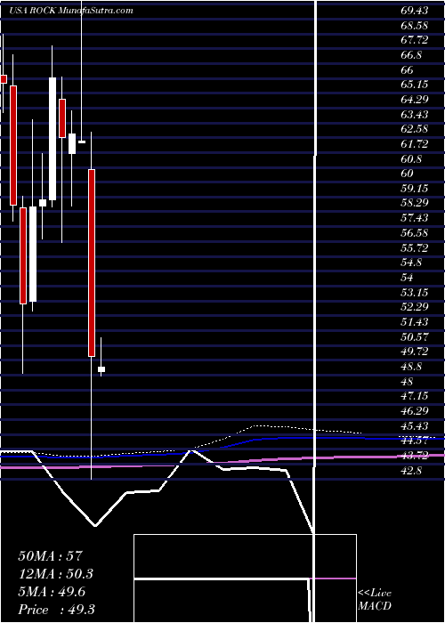The image size is (445, 623).
Task: Select the 66.8 price label
Action: click(x=411, y=55)
